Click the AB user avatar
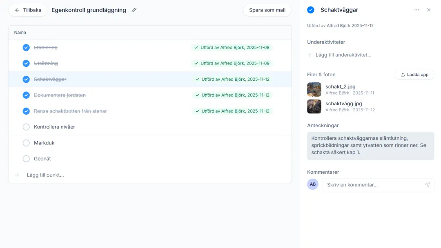The width and height of the screenshot is (441, 248). pos(313,184)
